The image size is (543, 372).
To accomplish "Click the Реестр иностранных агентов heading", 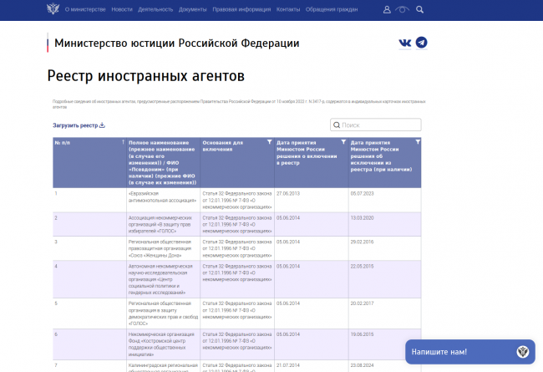I will point(146,76).
